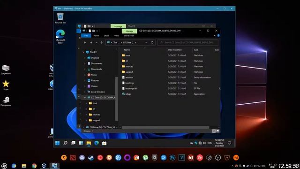Open Widgets on the VM taskbar
300x169 pixels.
[81, 143]
